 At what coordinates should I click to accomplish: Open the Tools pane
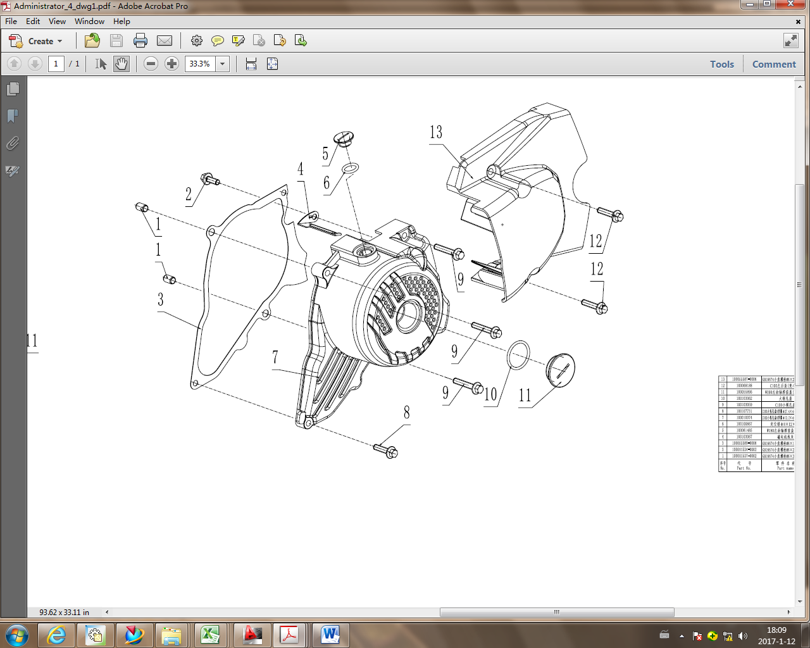721,64
